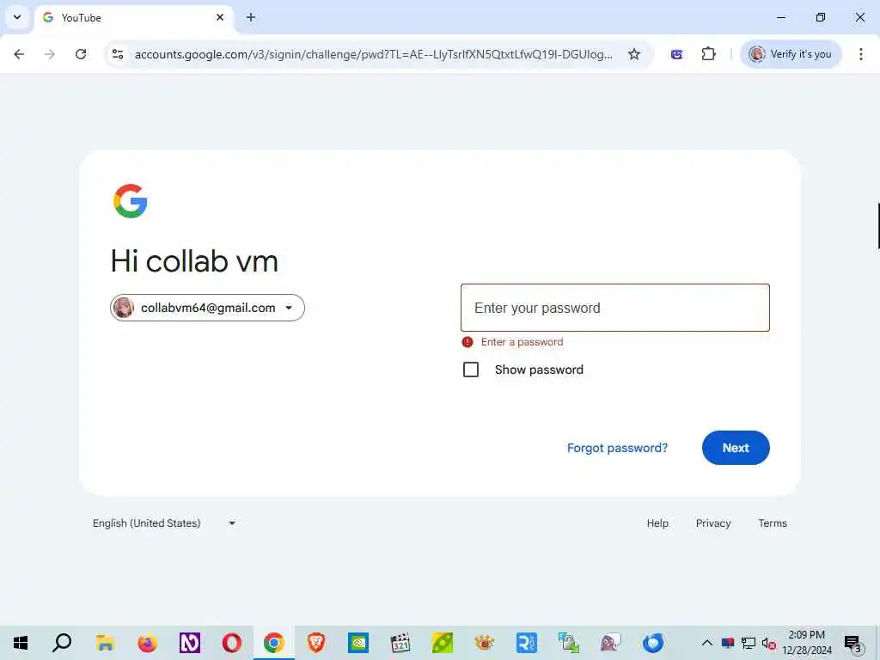The width and height of the screenshot is (880, 660).
Task: Open a new tab with plus button
Action: pyautogui.click(x=251, y=17)
